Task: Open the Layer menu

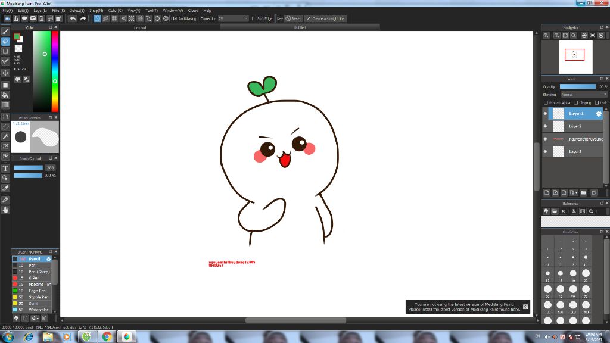Action: (40, 11)
